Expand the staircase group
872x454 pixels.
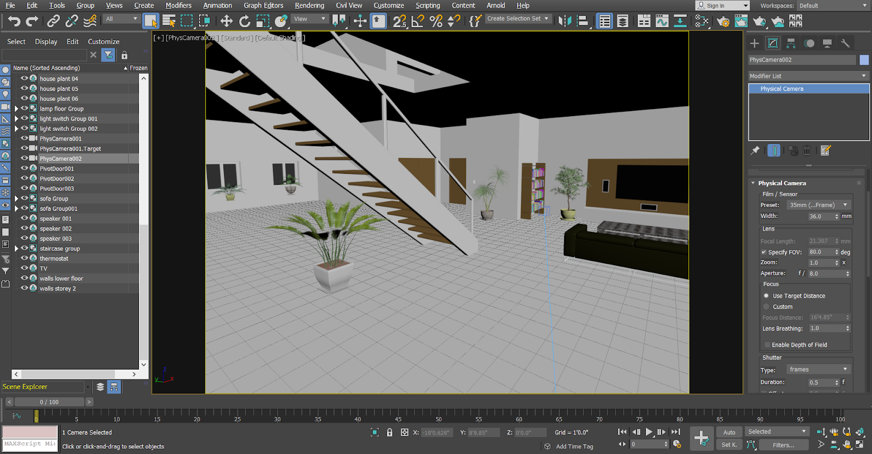tap(16, 249)
